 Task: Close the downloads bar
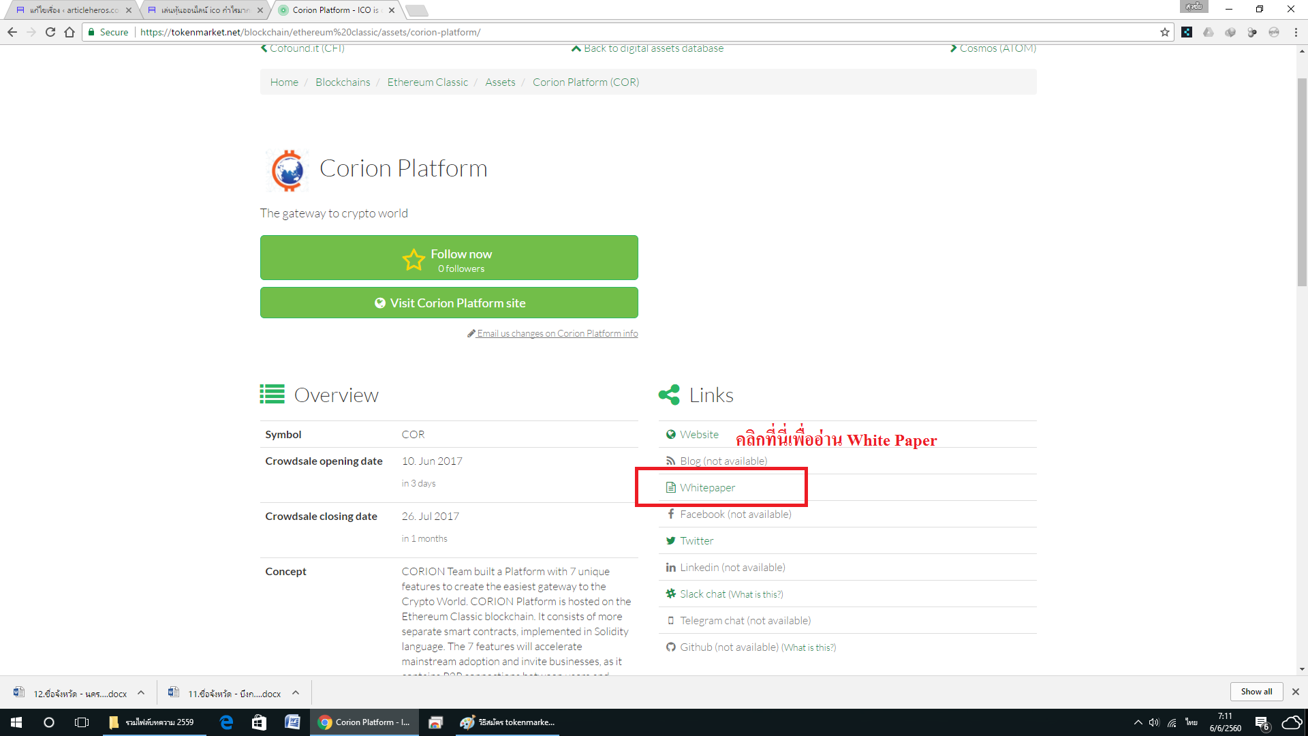tap(1296, 692)
